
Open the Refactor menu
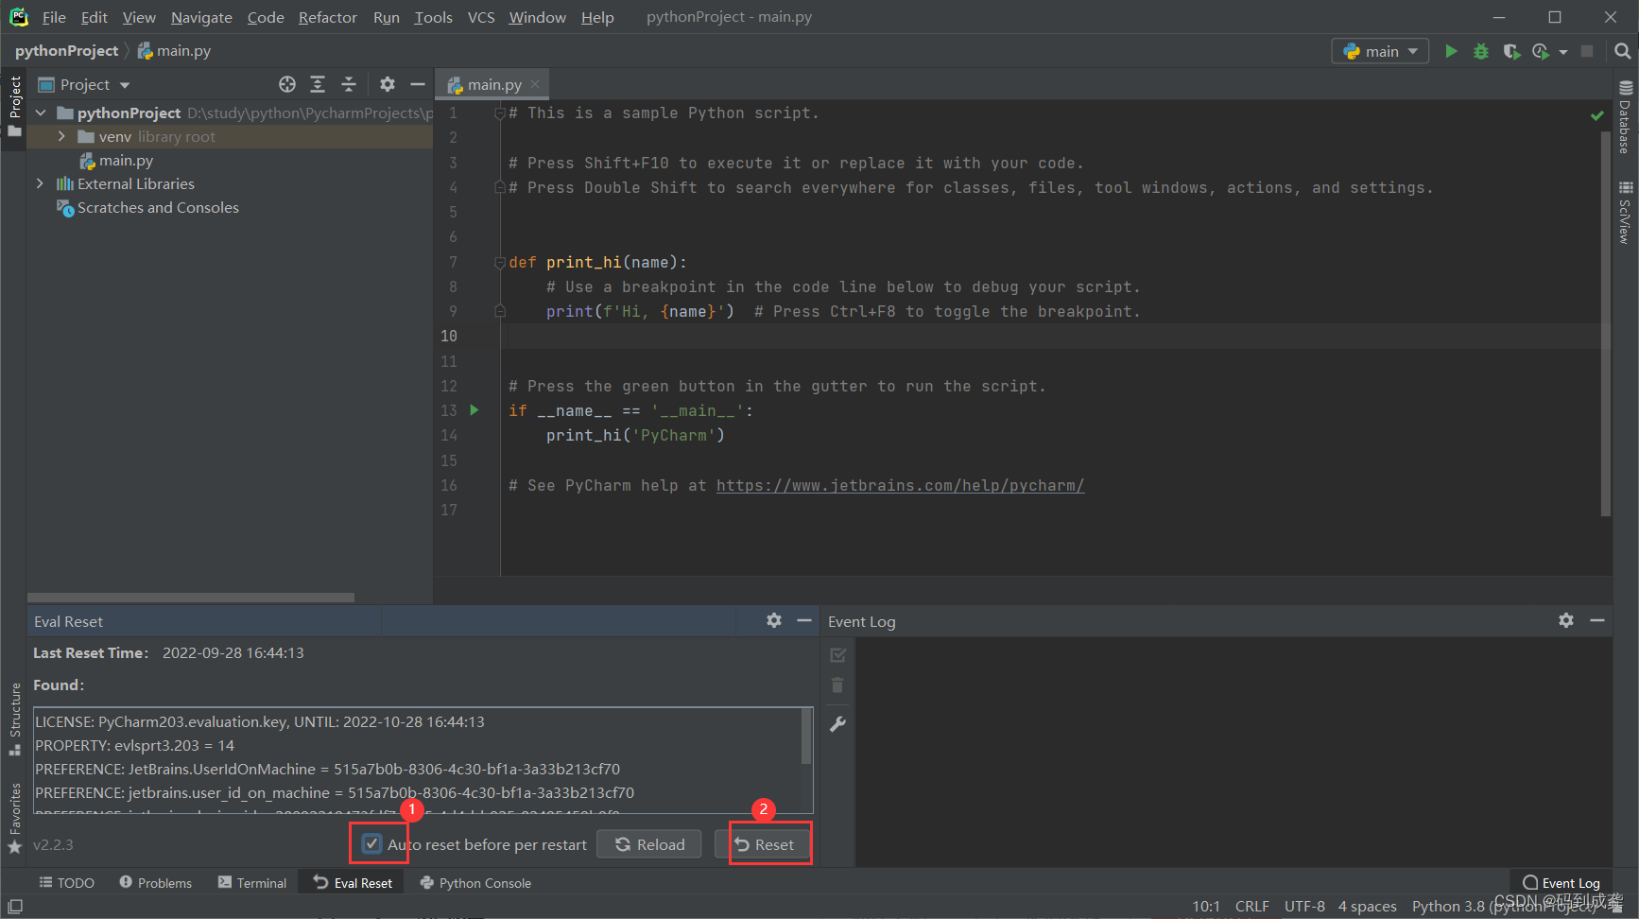327,16
